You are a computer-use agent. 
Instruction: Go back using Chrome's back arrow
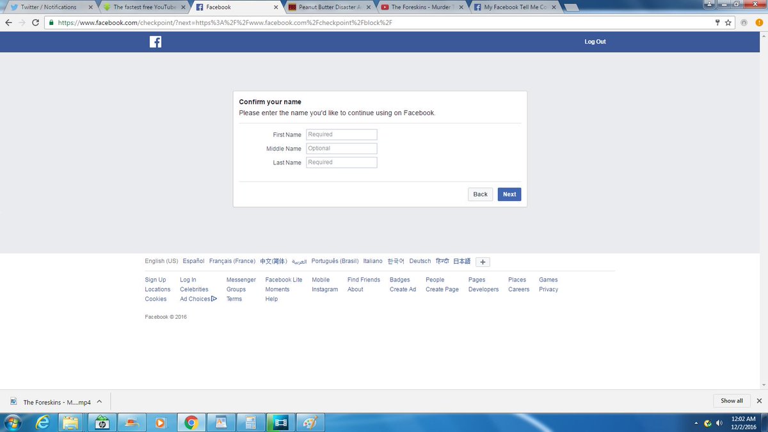tap(8, 22)
